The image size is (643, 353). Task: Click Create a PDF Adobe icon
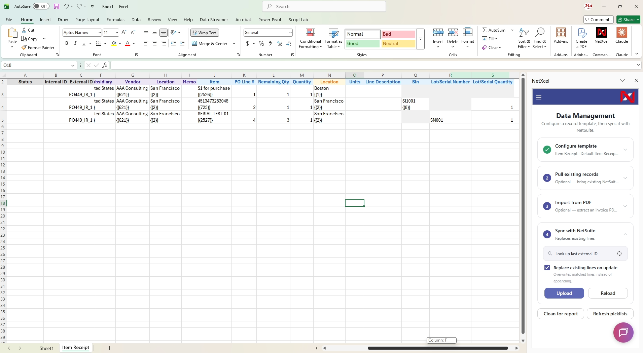coord(581,38)
